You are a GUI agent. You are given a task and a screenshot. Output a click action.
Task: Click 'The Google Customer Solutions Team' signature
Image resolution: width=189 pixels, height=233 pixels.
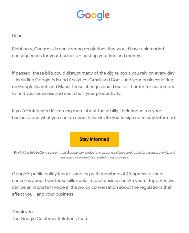click(x=50, y=218)
